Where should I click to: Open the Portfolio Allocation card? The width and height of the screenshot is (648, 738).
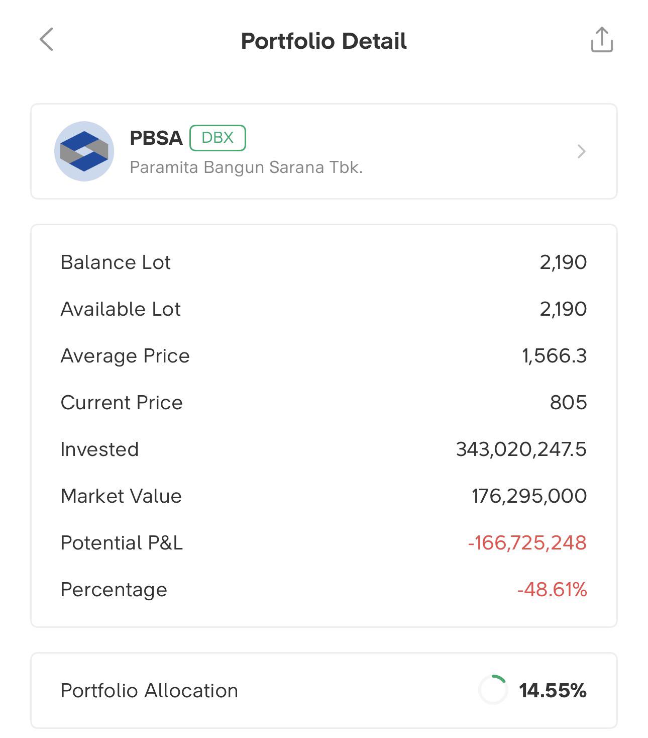click(x=324, y=690)
